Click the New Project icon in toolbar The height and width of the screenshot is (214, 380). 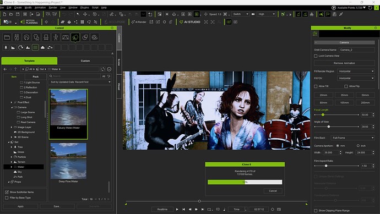(x=4, y=14)
